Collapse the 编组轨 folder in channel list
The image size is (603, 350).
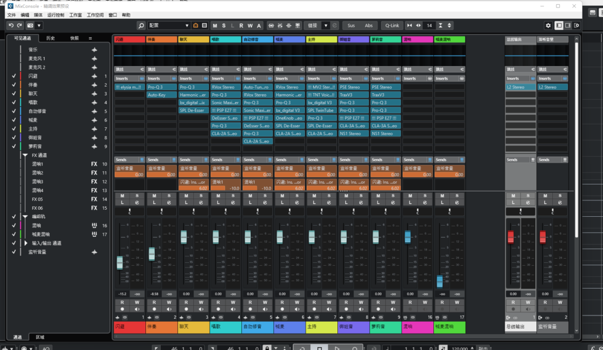[x=24, y=216]
